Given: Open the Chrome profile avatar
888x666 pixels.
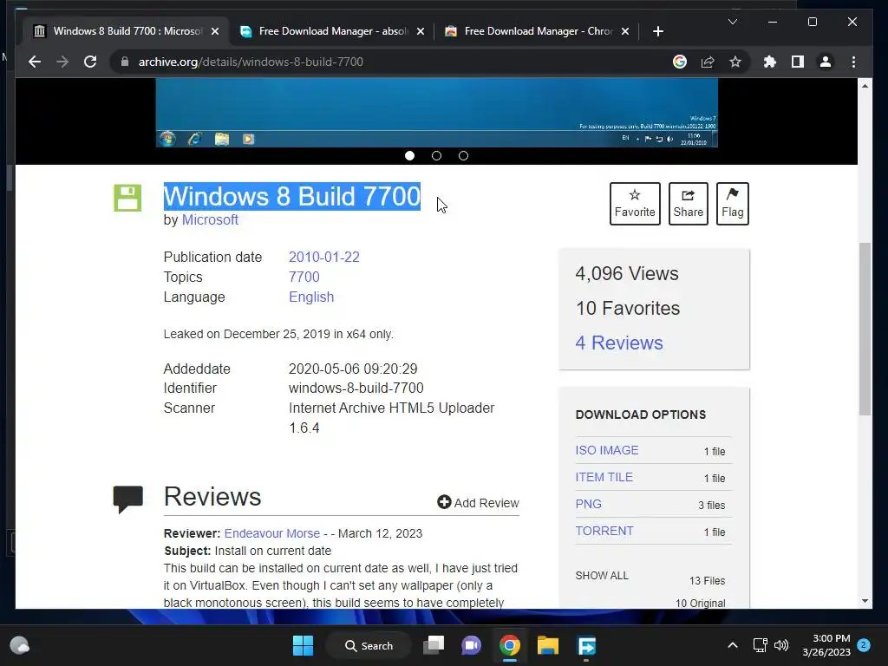Looking at the screenshot, I should pyautogui.click(x=826, y=62).
